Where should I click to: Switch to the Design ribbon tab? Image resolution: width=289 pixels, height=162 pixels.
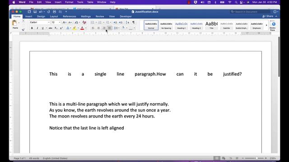[41, 16]
